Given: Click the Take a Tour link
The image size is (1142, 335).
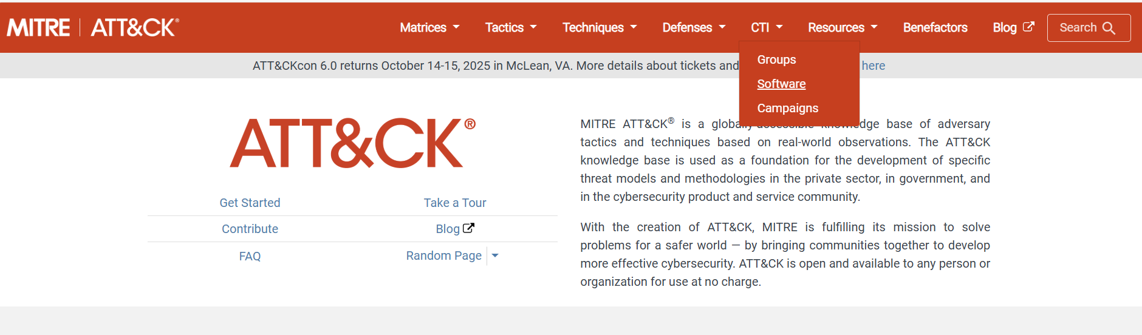Looking at the screenshot, I should pos(455,203).
